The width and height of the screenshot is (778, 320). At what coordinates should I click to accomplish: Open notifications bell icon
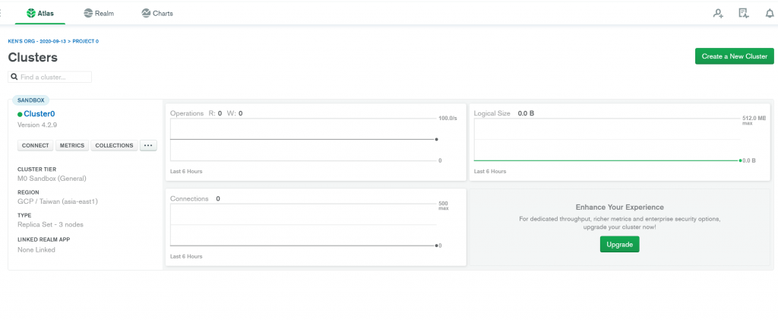pyautogui.click(x=770, y=14)
